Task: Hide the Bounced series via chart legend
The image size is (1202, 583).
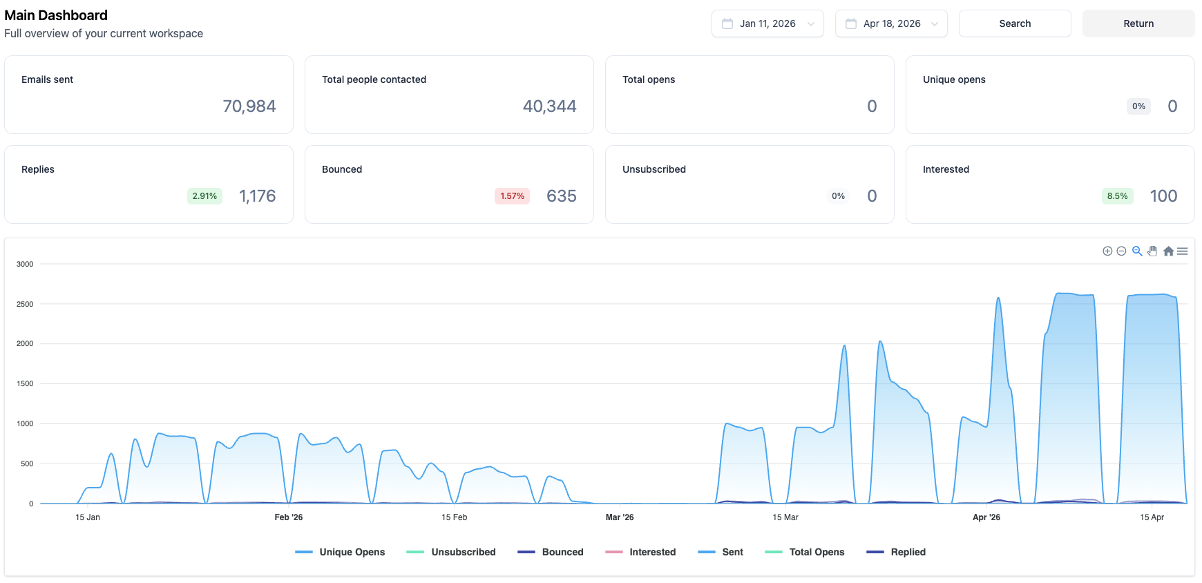Action: click(551, 552)
